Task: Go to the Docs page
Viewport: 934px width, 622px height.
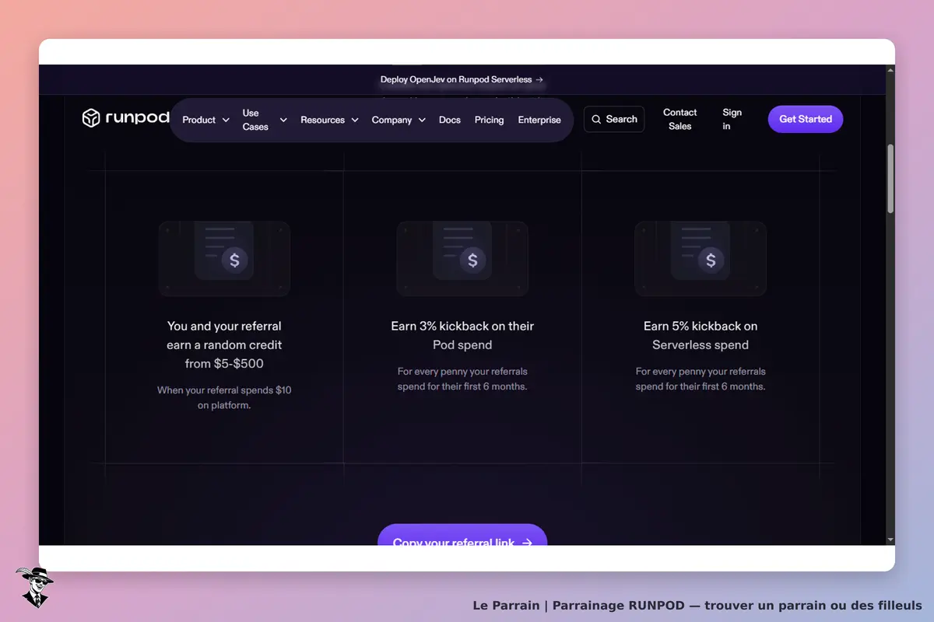Action: pos(450,120)
